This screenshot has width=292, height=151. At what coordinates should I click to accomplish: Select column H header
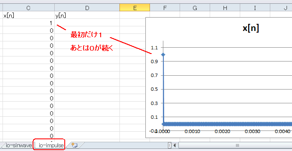(x=225, y=8)
